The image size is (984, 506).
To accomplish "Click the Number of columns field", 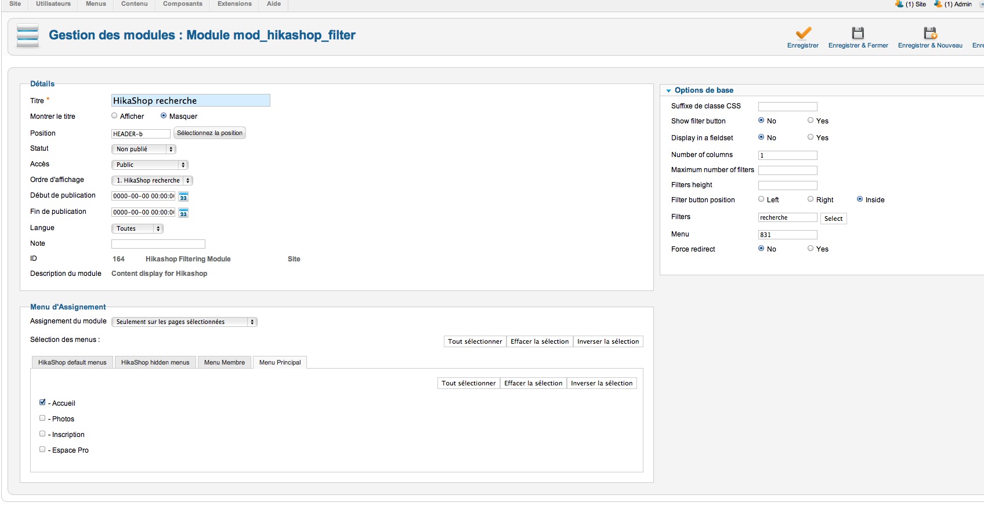I will pos(788,155).
